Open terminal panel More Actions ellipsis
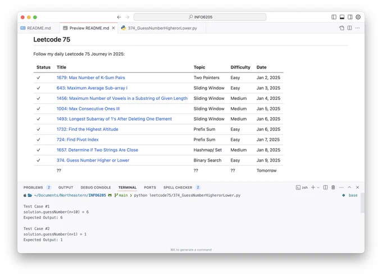The width and height of the screenshot is (382, 276). click(x=342, y=187)
